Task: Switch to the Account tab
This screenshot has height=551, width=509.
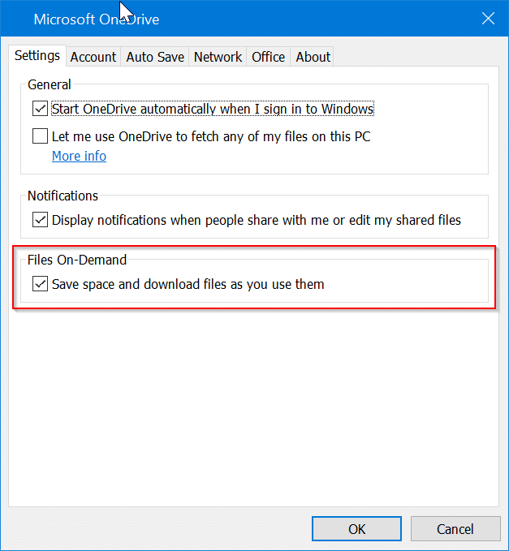Action: click(x=93, y=57)
